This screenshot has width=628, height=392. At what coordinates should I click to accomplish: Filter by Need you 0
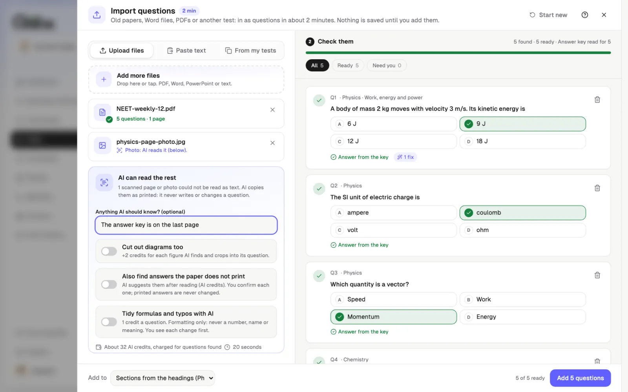coord(387,65)
